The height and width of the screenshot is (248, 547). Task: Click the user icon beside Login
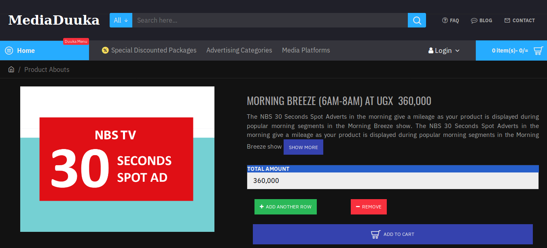point(431,50)
